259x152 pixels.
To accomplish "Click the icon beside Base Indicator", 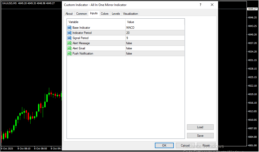I will point(69,28).
